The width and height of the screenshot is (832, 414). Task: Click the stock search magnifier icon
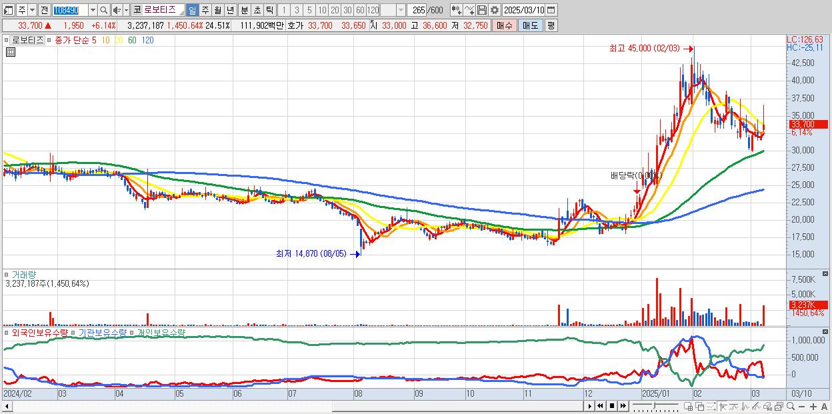coord(104,10)
